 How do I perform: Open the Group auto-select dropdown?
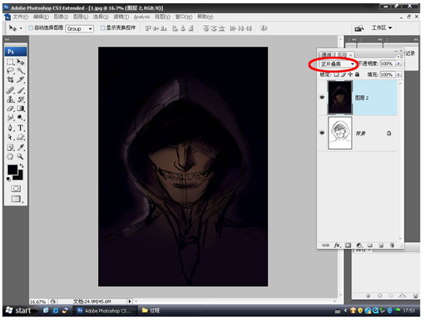point(80,29)
